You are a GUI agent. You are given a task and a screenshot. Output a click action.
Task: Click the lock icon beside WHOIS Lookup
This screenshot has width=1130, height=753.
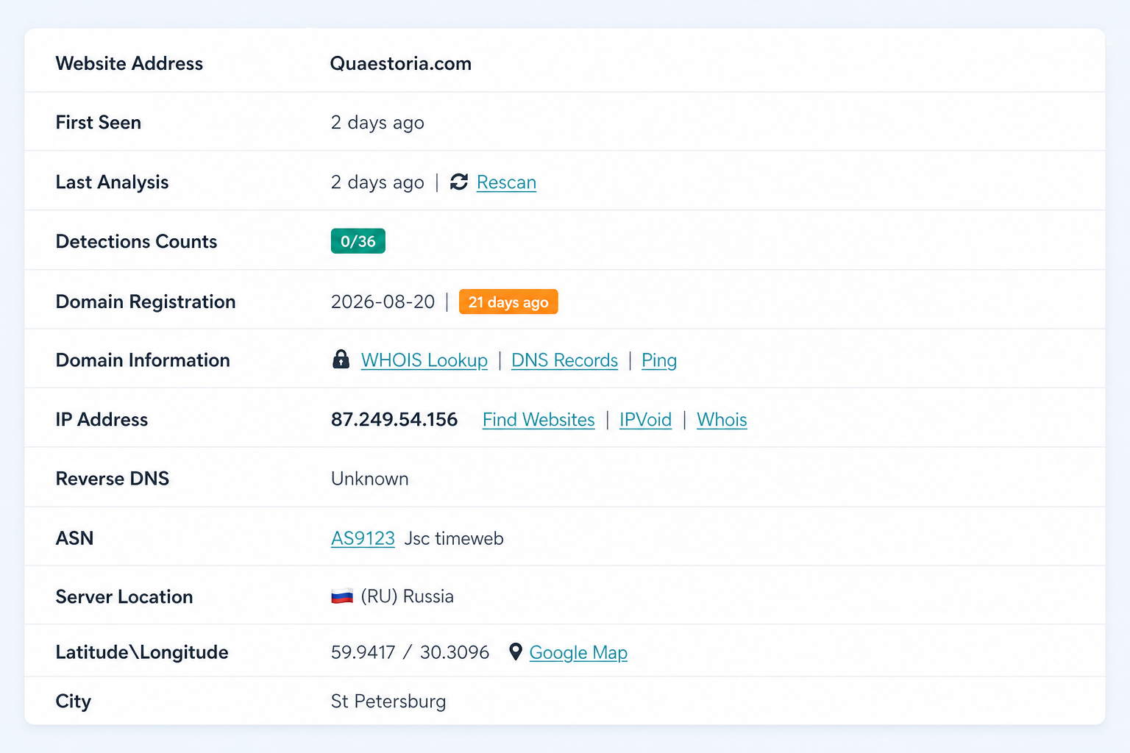pos(341,360)
